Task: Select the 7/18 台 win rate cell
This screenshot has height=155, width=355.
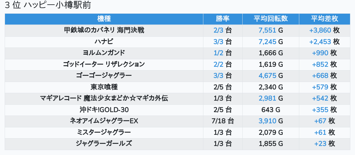Action: click(223, 121)
